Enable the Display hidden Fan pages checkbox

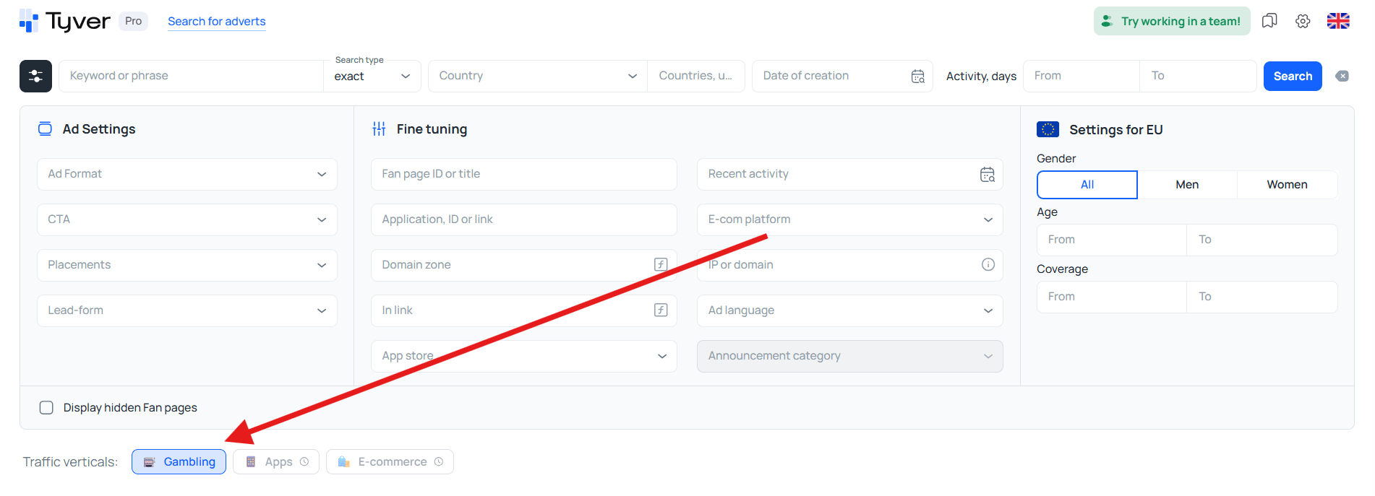point(46,407)
